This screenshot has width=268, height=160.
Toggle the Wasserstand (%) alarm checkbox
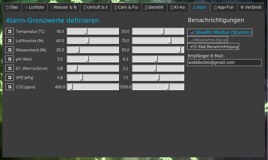click(10, 50)
